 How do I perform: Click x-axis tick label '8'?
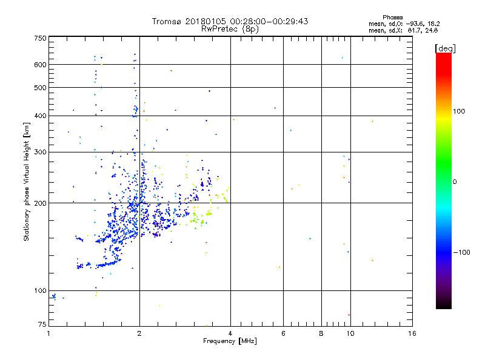pos(321,333)
